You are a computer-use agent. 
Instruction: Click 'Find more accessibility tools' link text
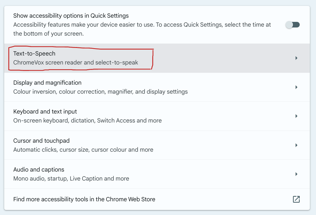[84, 199]
